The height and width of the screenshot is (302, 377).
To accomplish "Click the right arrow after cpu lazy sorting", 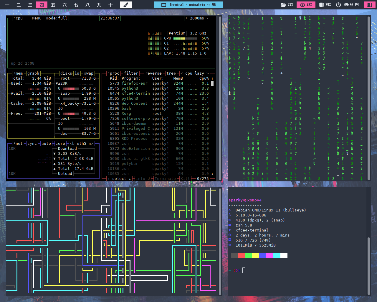I will [x=208, y=73].
